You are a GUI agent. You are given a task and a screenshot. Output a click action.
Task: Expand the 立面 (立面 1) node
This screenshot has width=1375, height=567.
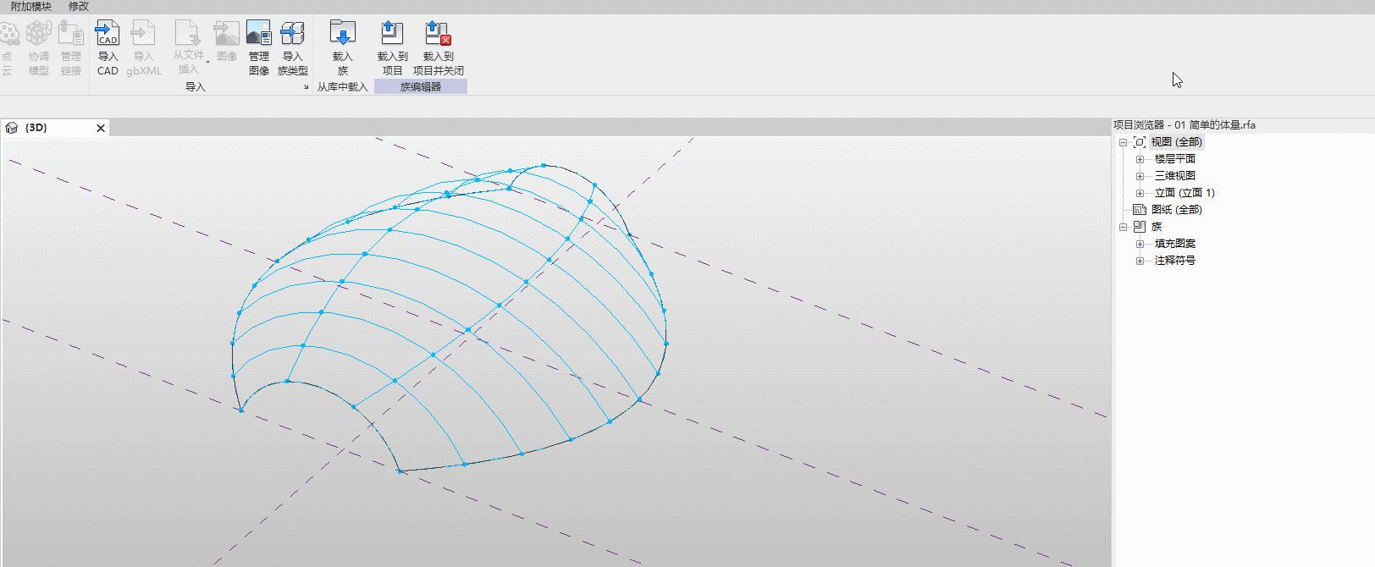click(x=1140, y=193)
